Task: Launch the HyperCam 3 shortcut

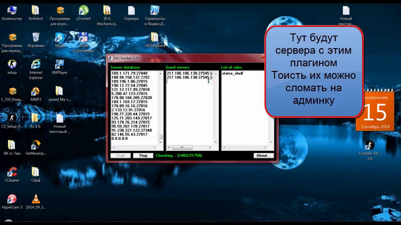Action: click(x=12, y=202)
